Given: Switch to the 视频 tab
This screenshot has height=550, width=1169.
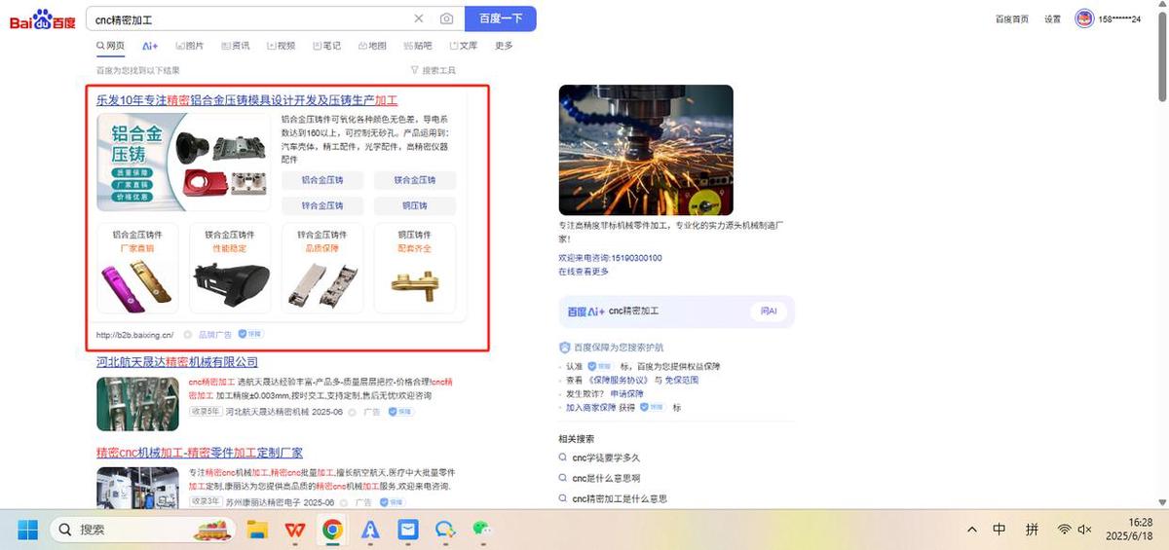Looking at the screenshot, I should pyautogui.click(x=281, y=46).
